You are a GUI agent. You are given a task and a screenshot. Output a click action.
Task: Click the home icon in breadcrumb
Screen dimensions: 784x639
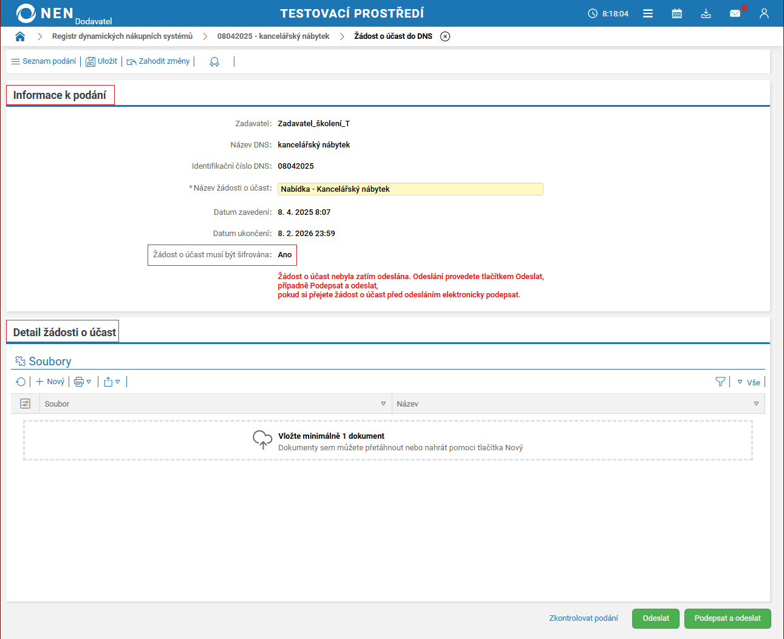pos(20,36)
